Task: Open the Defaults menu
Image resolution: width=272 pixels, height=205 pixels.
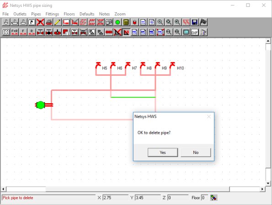Action: (87, 14)
